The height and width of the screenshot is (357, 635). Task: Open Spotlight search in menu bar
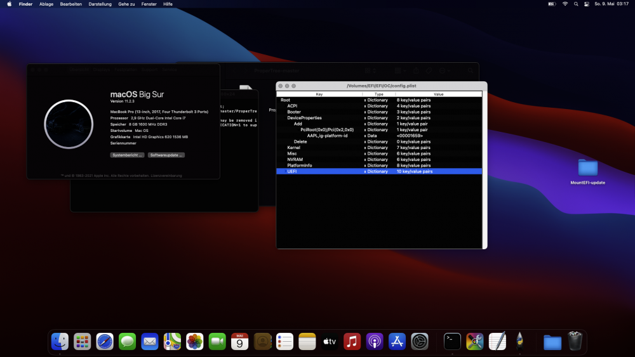[576, 4]
